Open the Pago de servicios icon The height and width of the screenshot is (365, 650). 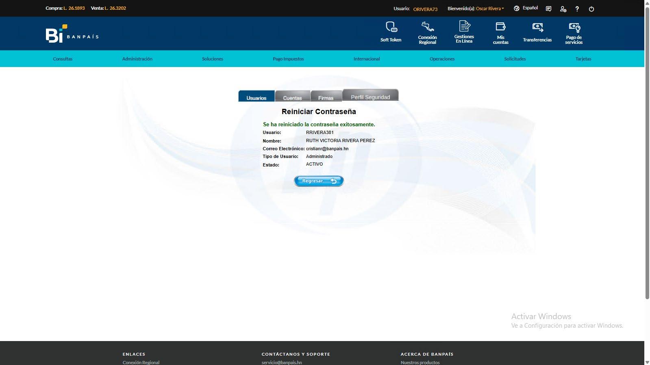574,27
